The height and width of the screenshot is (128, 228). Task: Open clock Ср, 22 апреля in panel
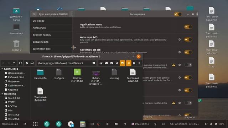point(184,124)
